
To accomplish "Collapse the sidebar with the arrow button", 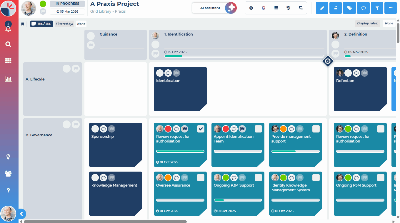I will tap(21, 214).
